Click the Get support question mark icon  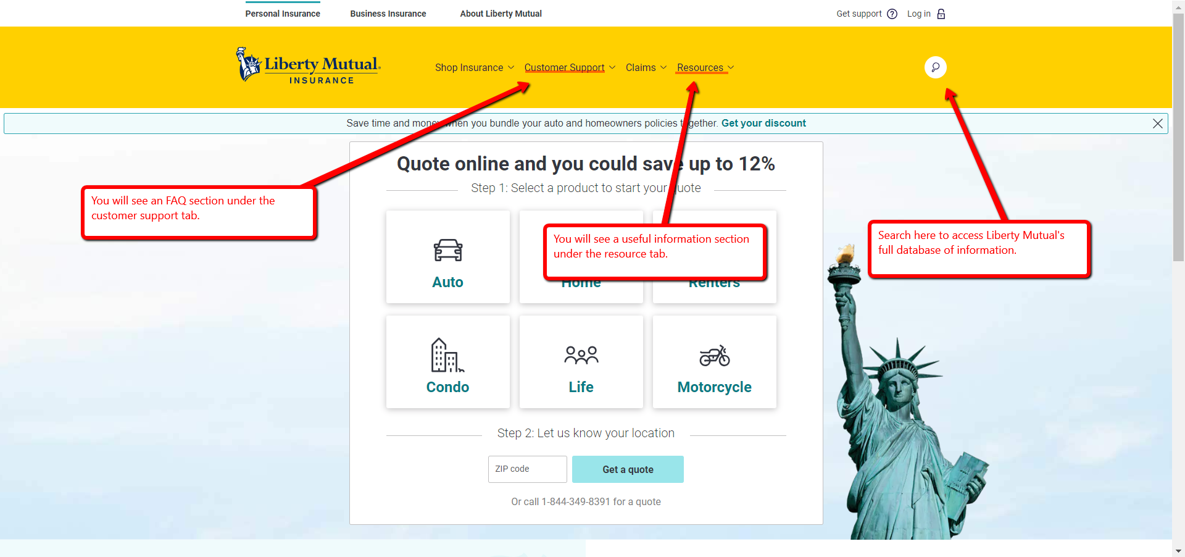[892, 14]
